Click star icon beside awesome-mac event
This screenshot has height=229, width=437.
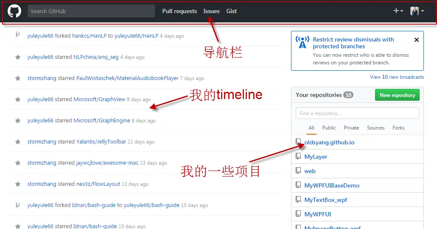click(18, 163)
